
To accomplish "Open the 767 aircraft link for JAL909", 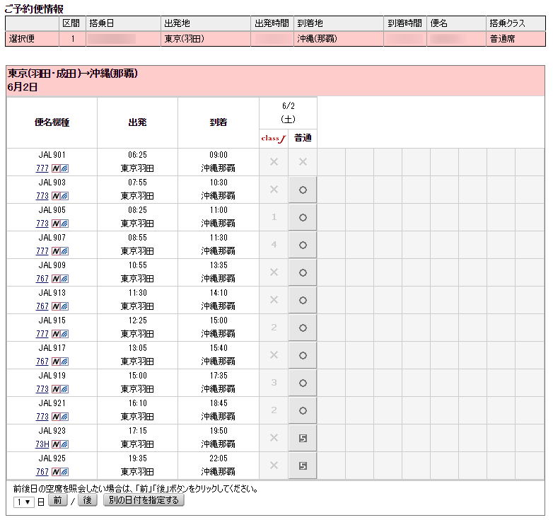I will [42, 279].
